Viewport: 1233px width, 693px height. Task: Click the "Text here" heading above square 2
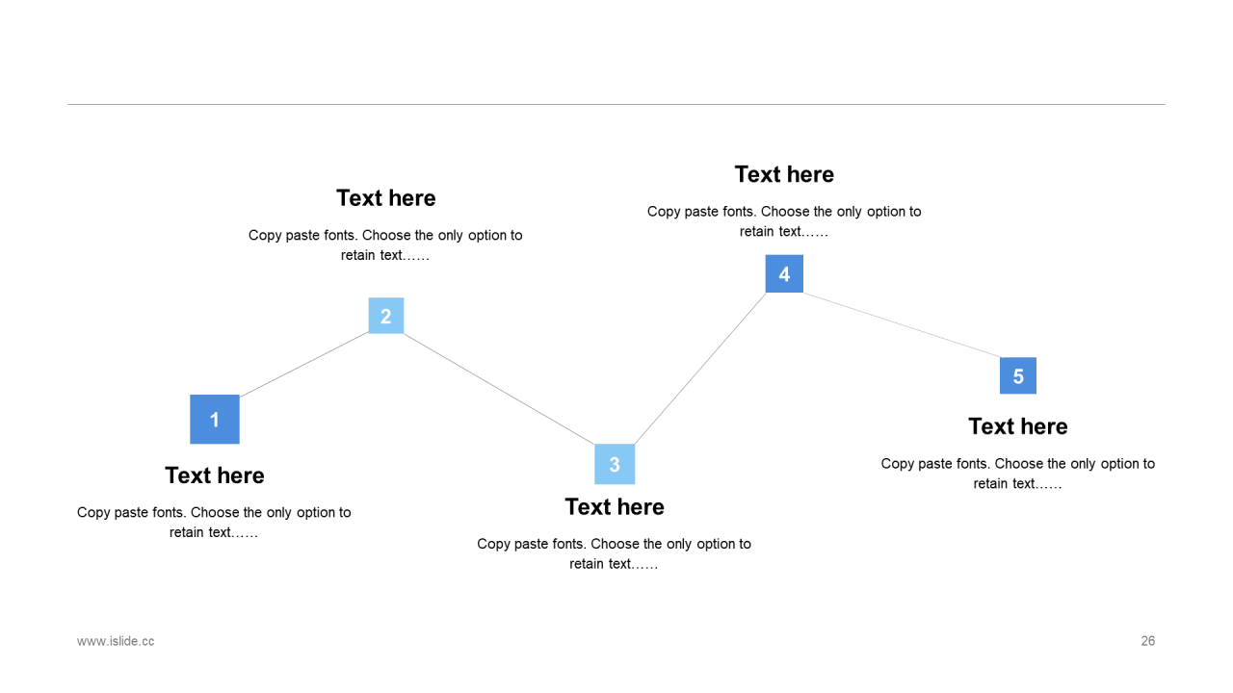(385, 198)
